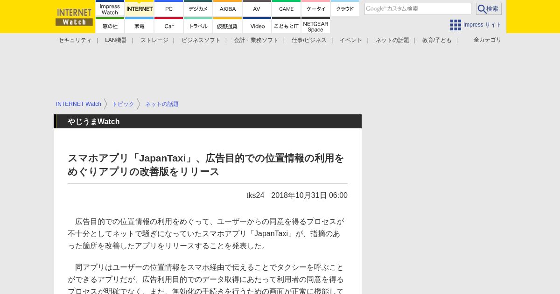
Task: Open the ストレージ category
Action: point(154,40)
